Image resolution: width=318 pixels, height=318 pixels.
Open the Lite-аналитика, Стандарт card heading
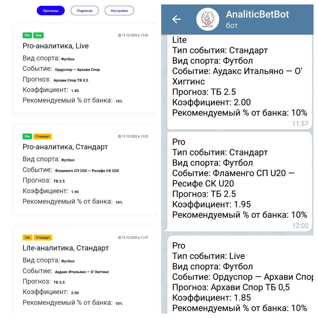[66, 248]
